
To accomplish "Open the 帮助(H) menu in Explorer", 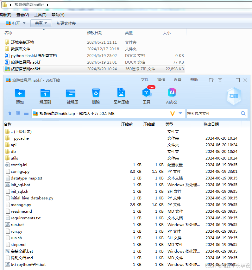I will click(58, 15).
